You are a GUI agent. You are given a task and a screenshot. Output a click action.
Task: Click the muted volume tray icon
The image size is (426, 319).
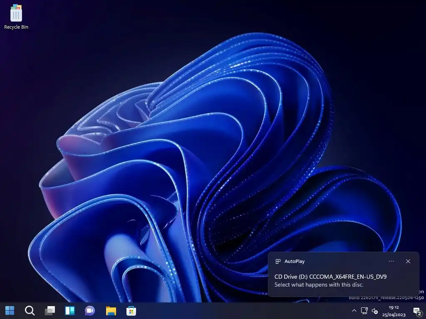pyautogui.click(x=375, y=311)
